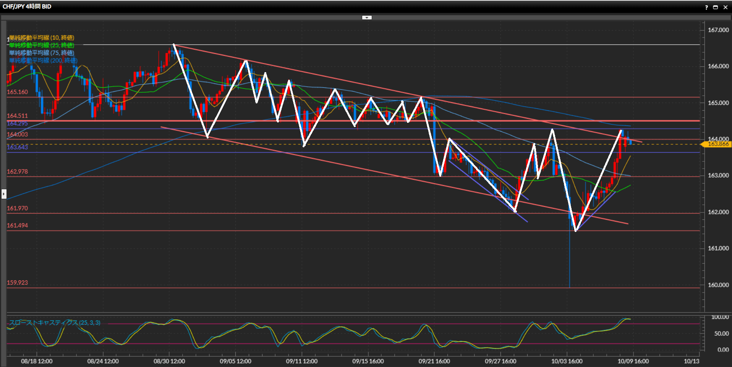732x367 pixels.
Task: Click the current price tag 163.866
Action: pos(717,144)
